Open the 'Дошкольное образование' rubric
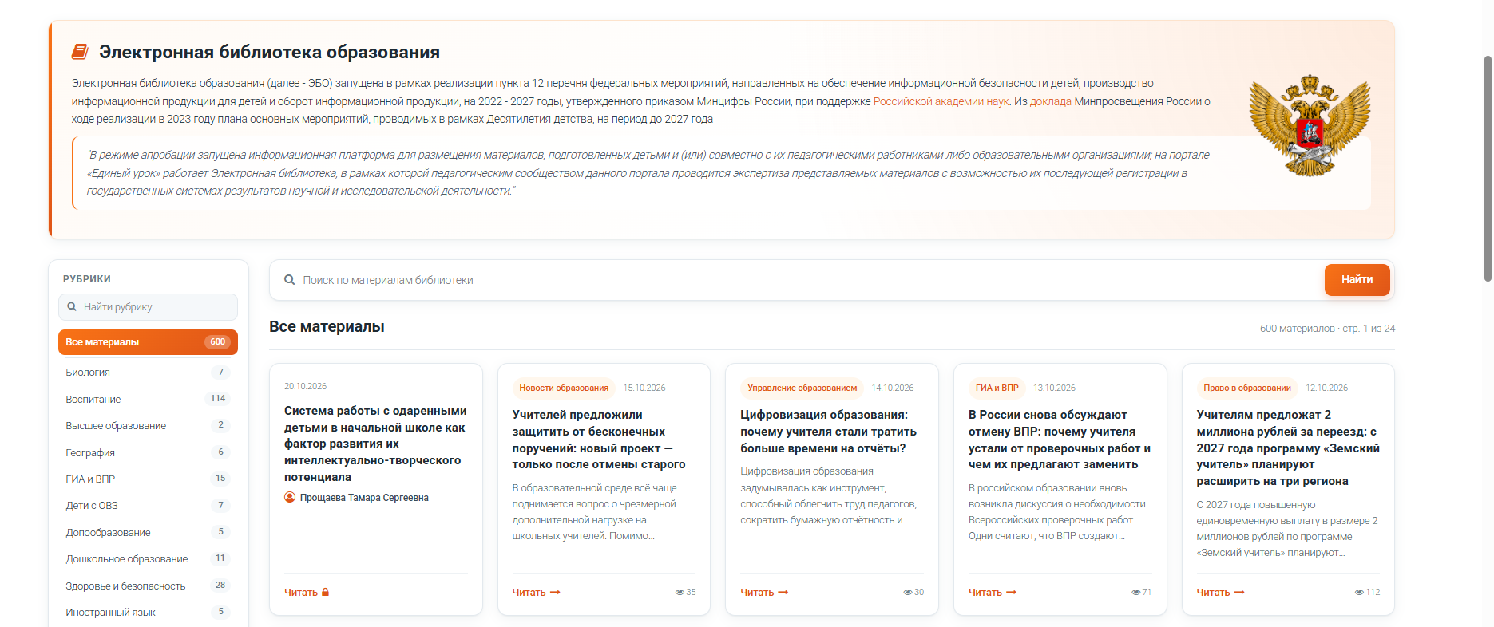This screenshot has height=627, width=1494. pos(148,559)
